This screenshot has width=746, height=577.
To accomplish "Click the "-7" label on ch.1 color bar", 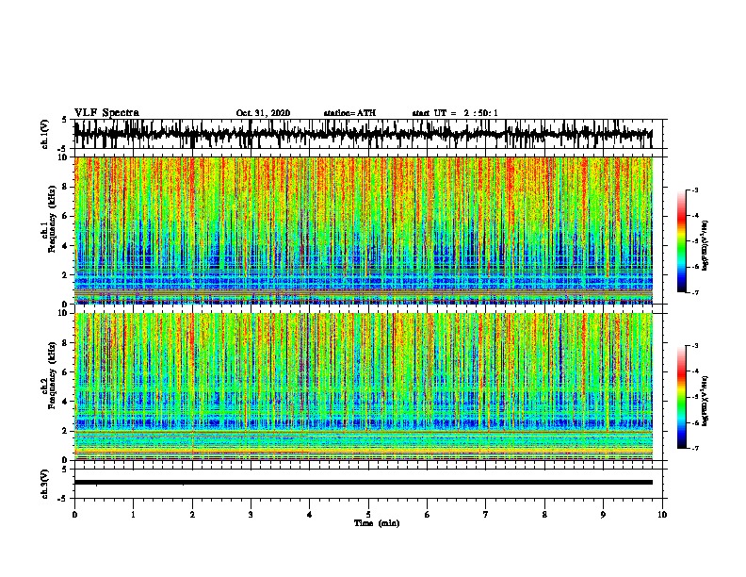I will (695, 292).
